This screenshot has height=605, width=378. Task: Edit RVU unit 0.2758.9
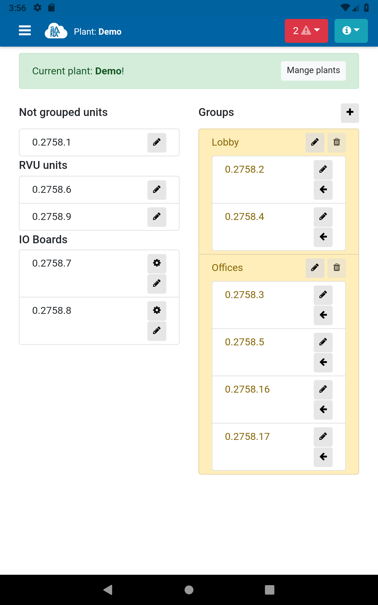click(x=157, y=217)
